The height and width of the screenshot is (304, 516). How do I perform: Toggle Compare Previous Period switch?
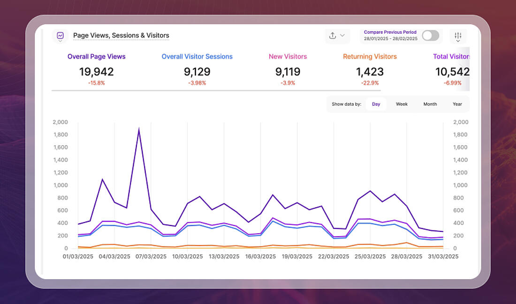[431, 36]
